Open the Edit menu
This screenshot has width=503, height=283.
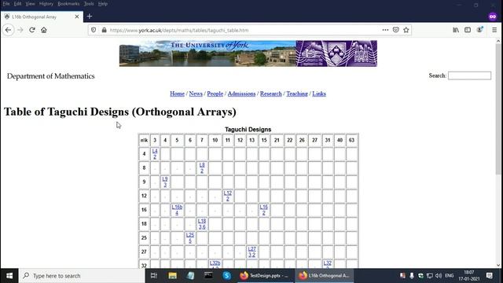tap(17, 4)
